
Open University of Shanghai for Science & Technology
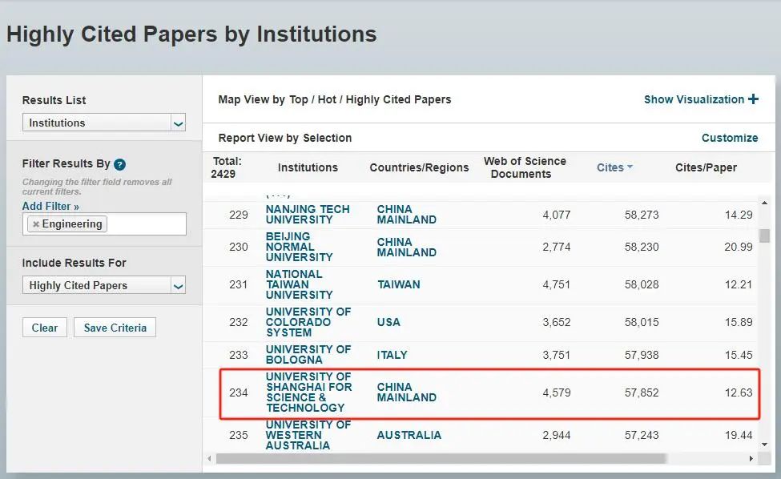click(x=308, y=392)
